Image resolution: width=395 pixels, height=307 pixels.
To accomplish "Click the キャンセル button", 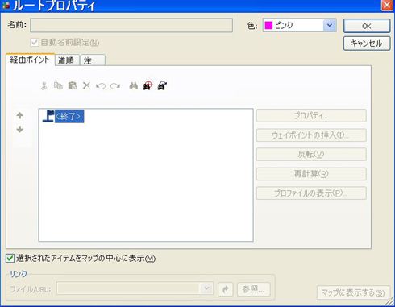I will tap(367, 44).
